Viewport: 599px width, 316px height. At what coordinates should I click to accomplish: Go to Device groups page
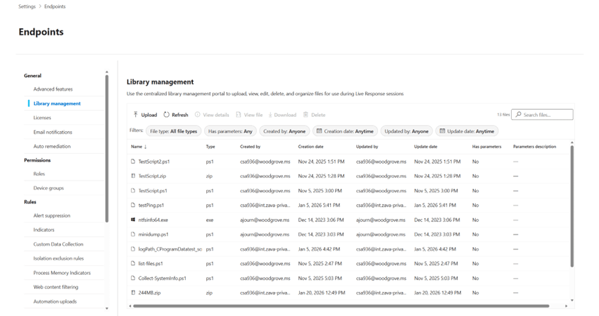[48, 188]
